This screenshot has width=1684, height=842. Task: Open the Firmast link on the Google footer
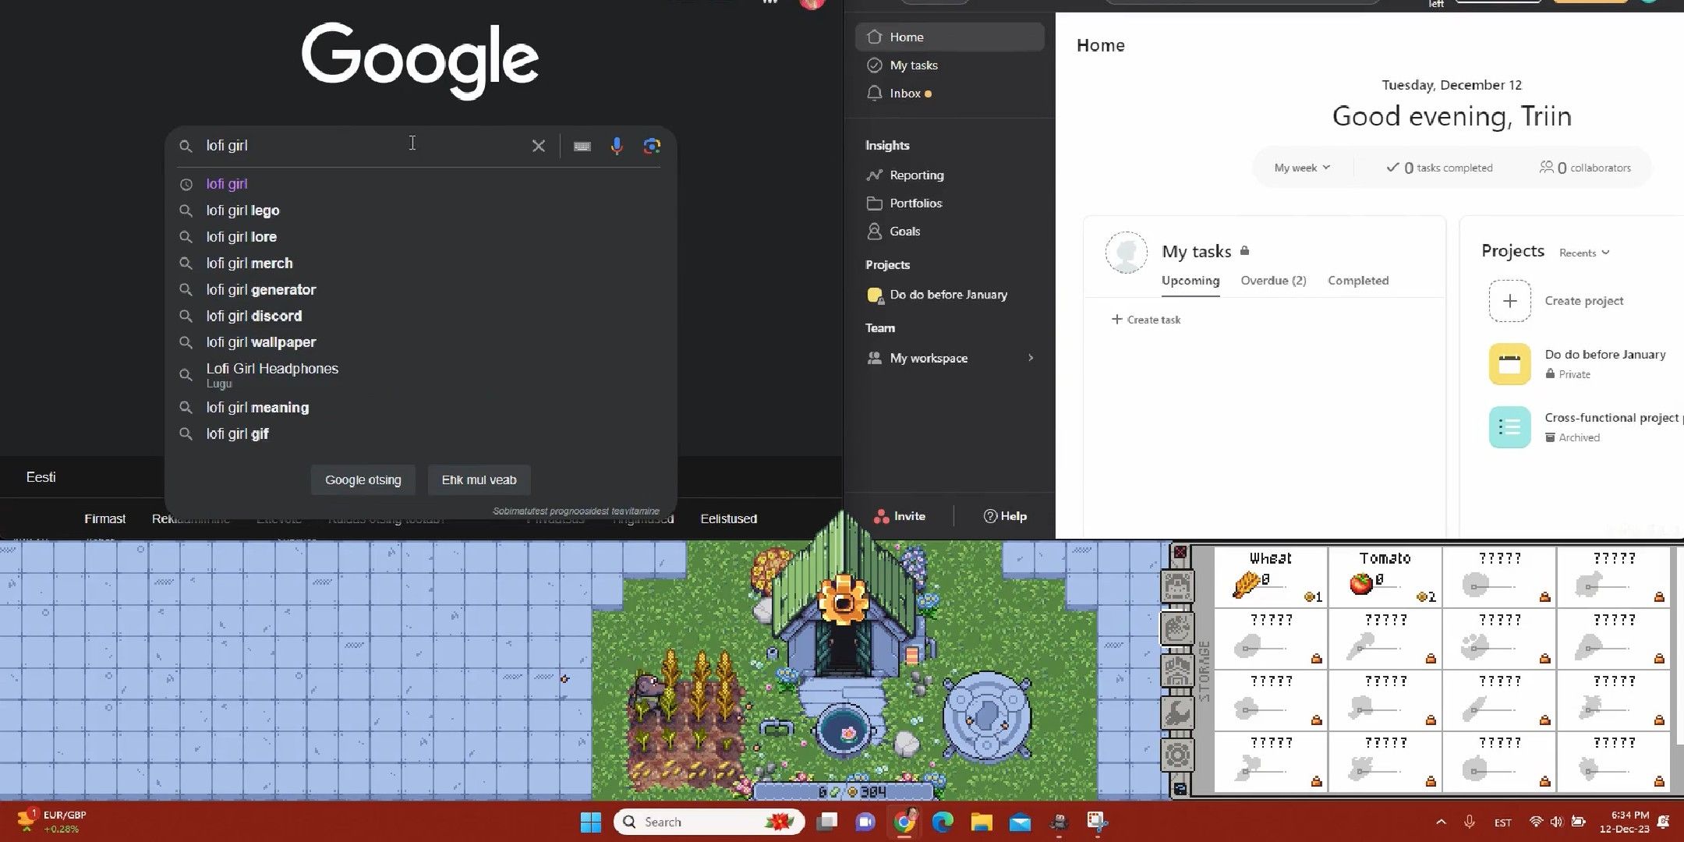tap(104, 518)
